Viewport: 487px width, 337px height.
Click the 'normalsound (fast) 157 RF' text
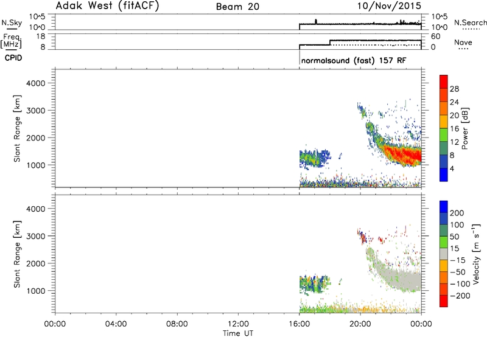[354, 60]
